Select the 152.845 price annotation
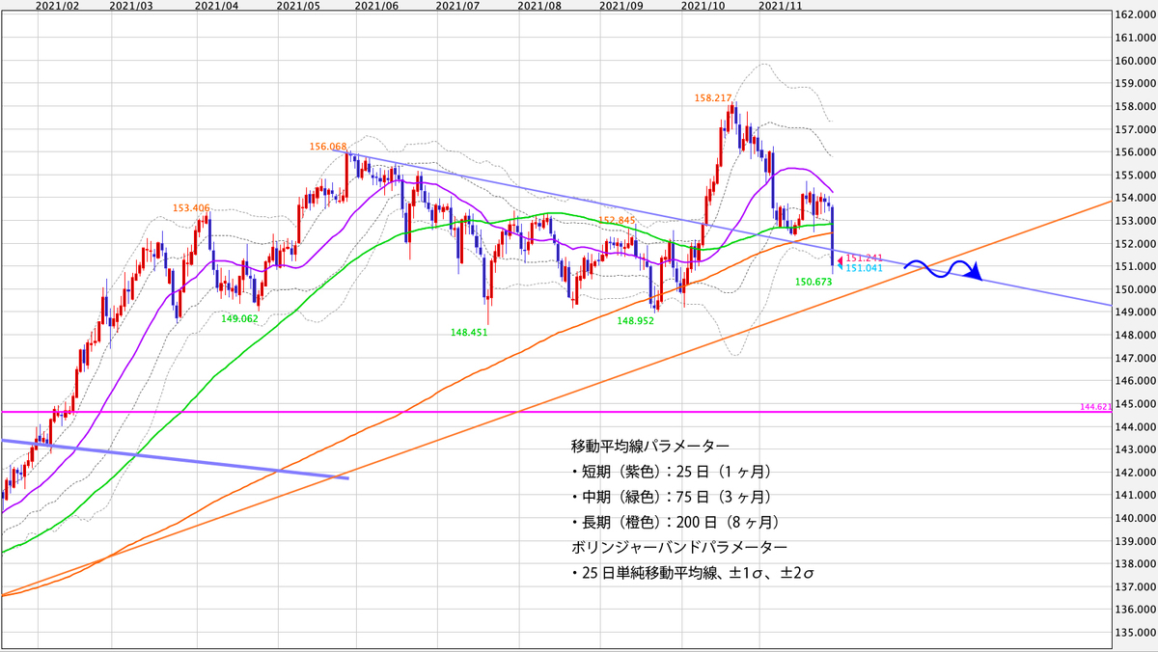Image resolution: width=1158 pixels, height=652 pixels. pos(616,220)
